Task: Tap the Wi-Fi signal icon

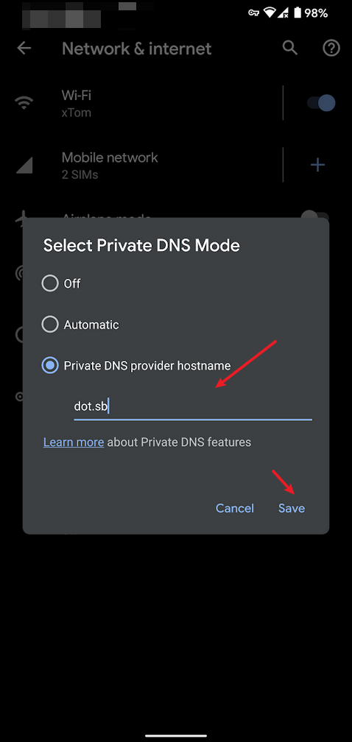Action: [x=24, y=103]
